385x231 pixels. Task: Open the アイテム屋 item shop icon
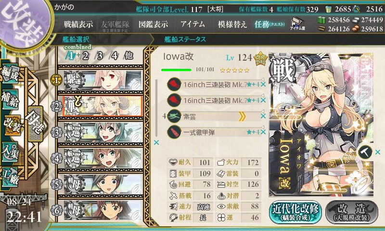[297, 24]
